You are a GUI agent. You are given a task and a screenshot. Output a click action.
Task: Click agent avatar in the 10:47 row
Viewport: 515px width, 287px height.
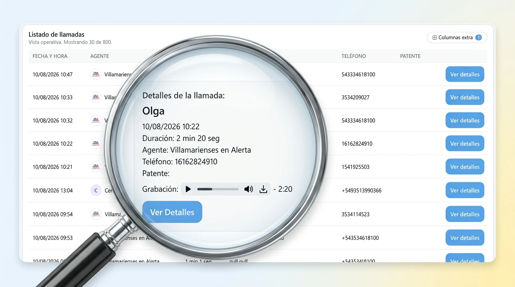(96, 74)
